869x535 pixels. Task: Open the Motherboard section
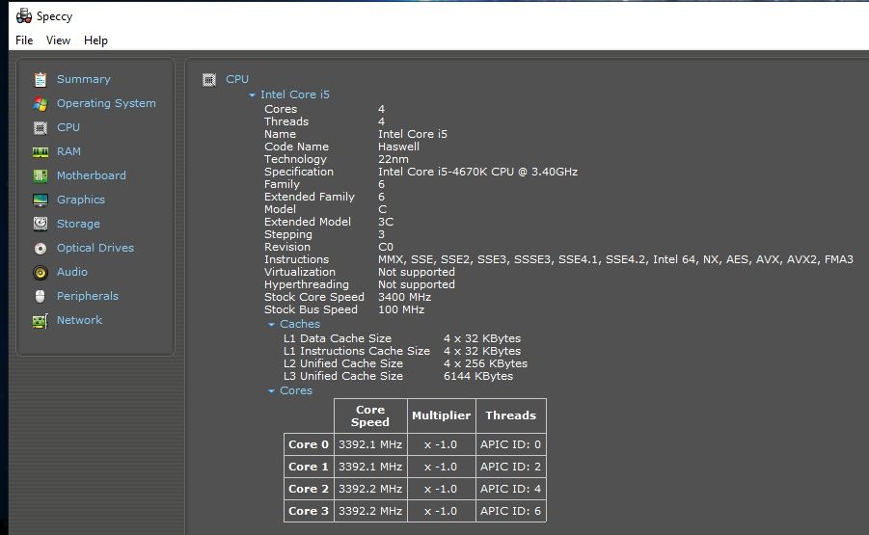[92, 175]
